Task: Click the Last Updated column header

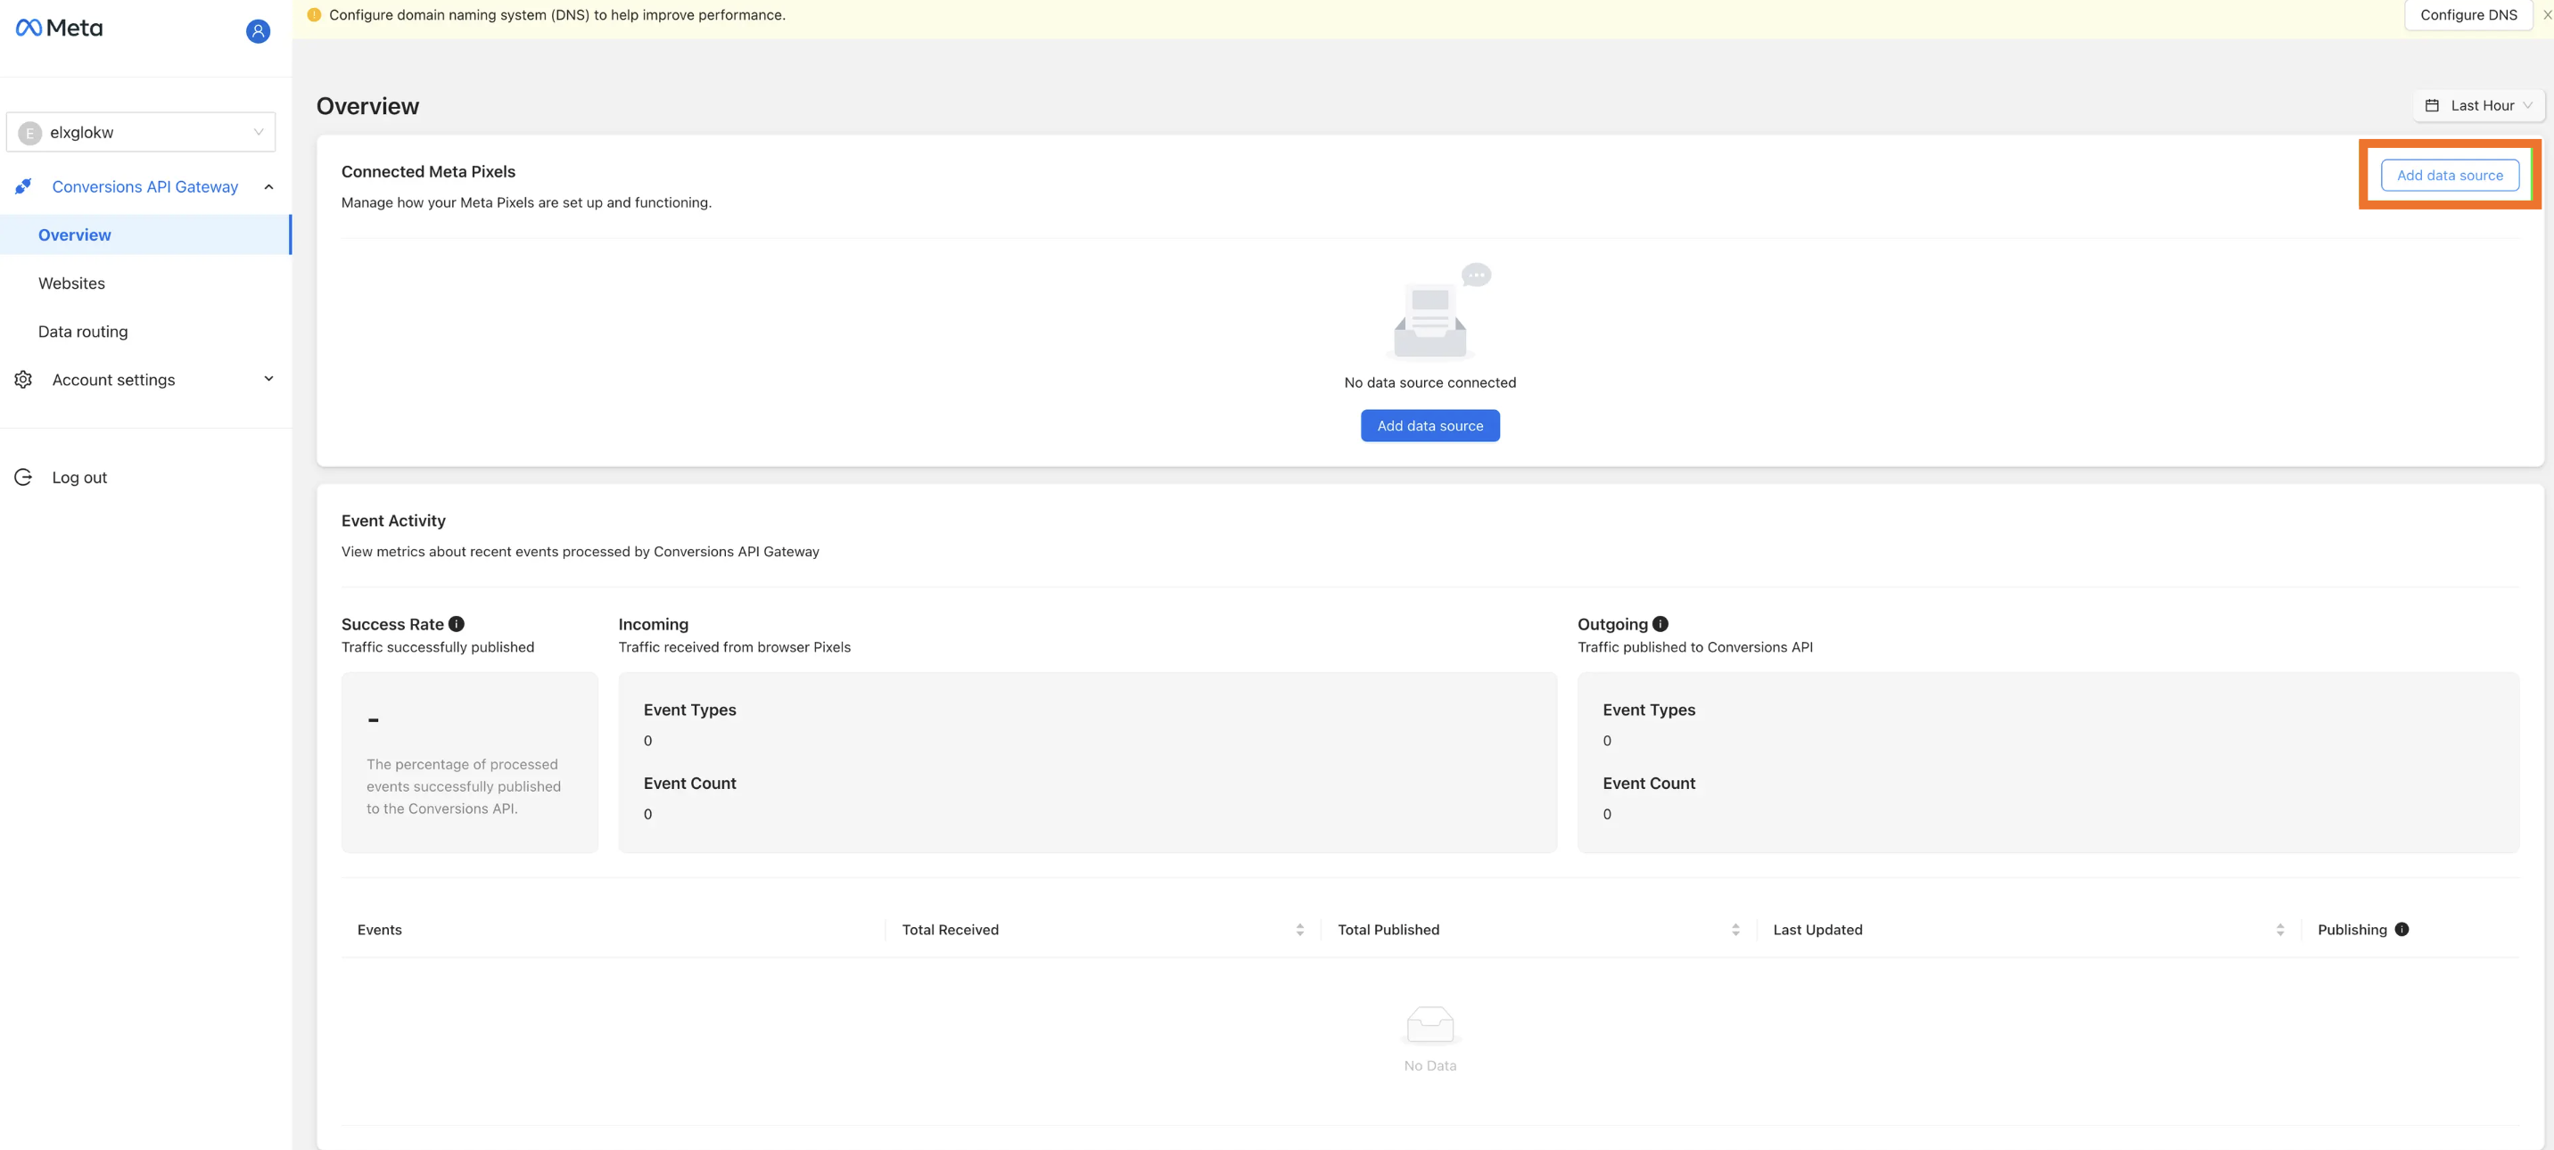Action: tap(1817, 930)
